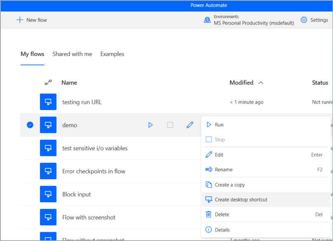
Task: Click the New flow button
Action: [32, 20]
